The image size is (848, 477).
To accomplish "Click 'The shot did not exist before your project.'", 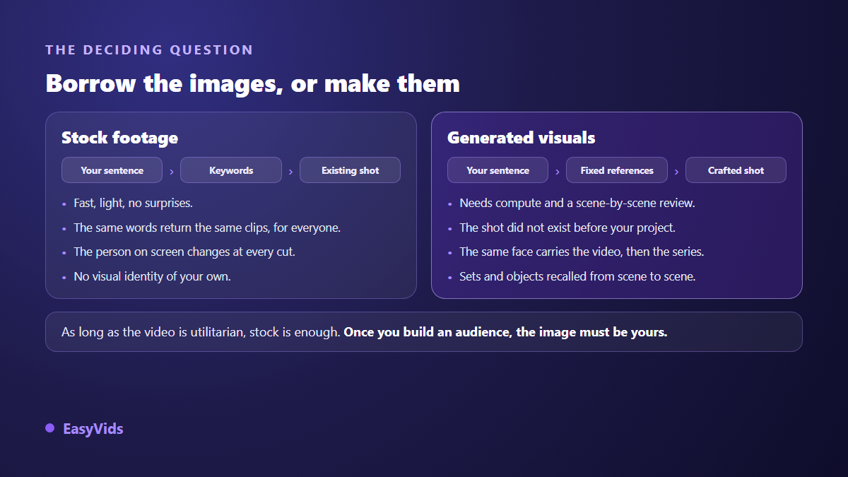I will [567, 228].
